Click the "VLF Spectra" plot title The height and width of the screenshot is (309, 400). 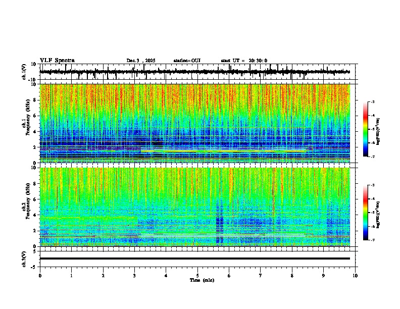coord(57,61)
